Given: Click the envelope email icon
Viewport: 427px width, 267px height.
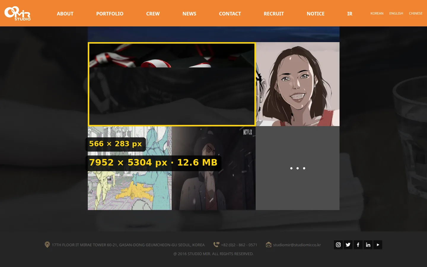Looking at the screenshot, I should click(269, 245).
